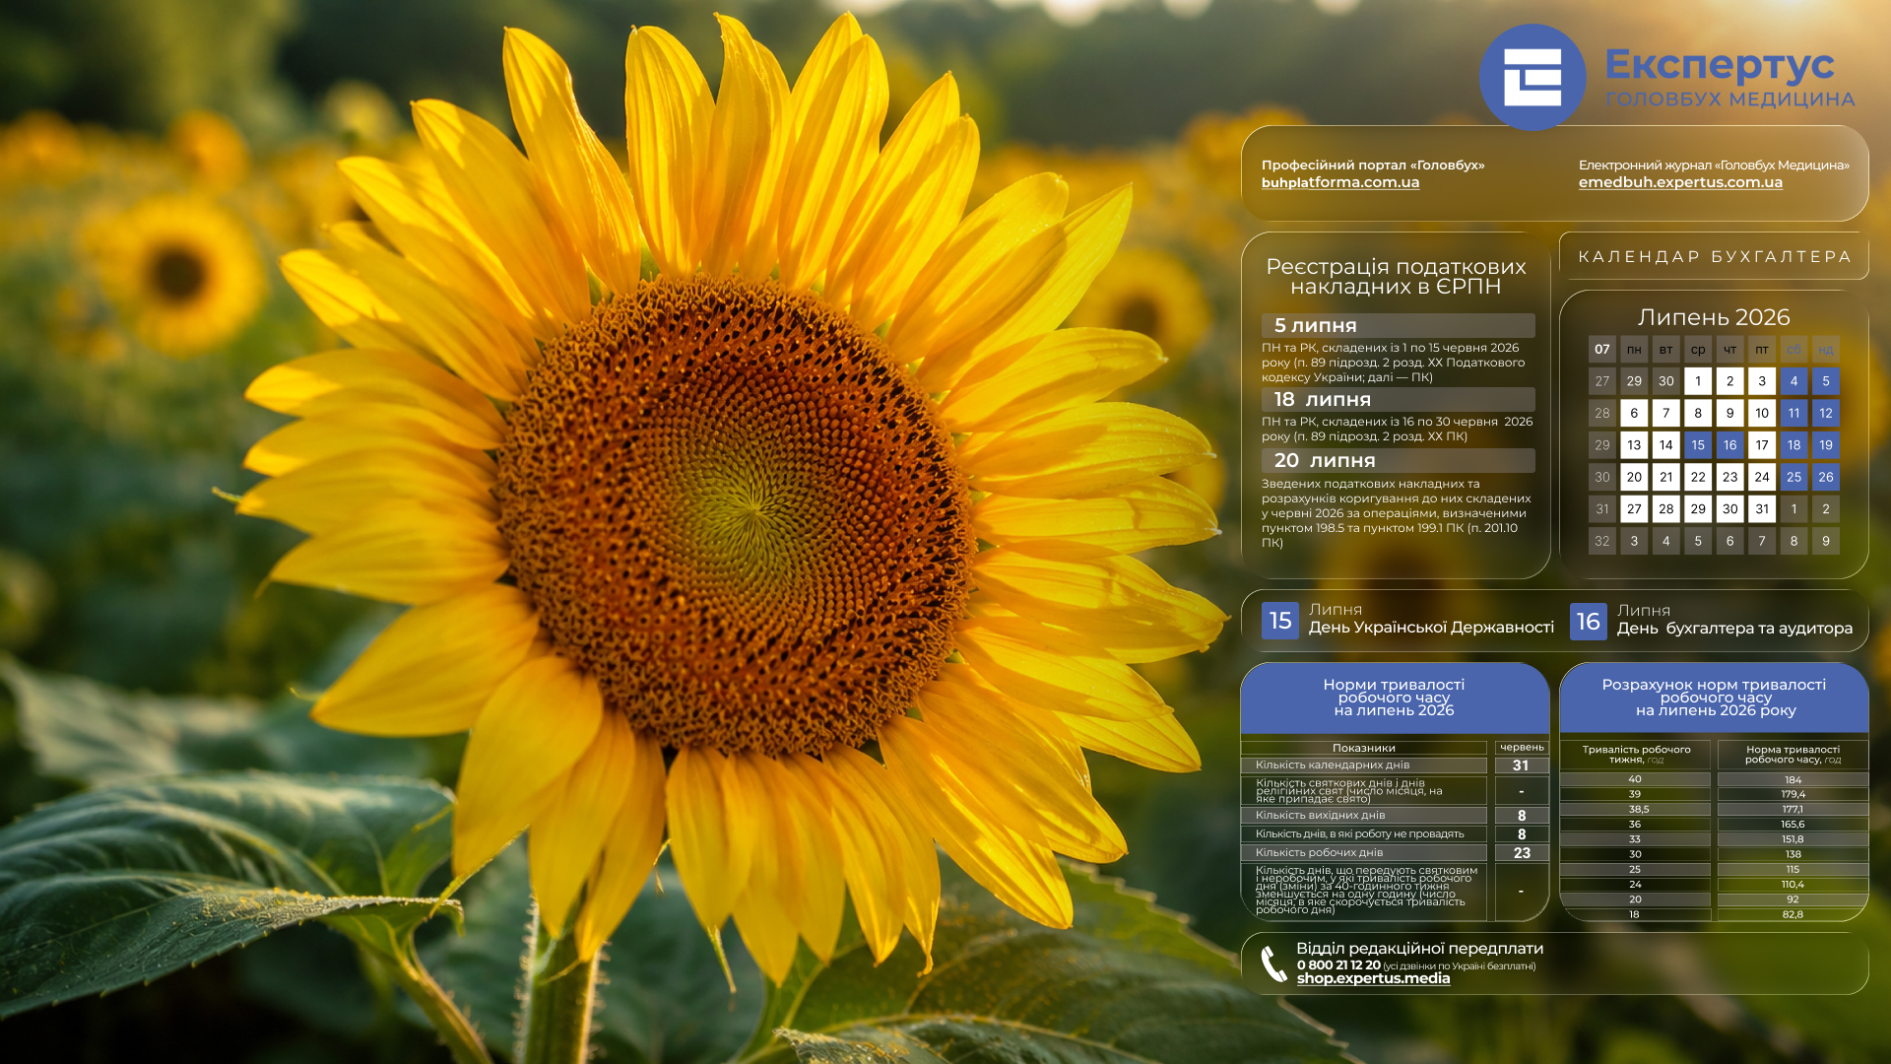Click the 18 липня deadline heading
The height and width of the screenshot is (1064, 1891).
coord(1399,400)
